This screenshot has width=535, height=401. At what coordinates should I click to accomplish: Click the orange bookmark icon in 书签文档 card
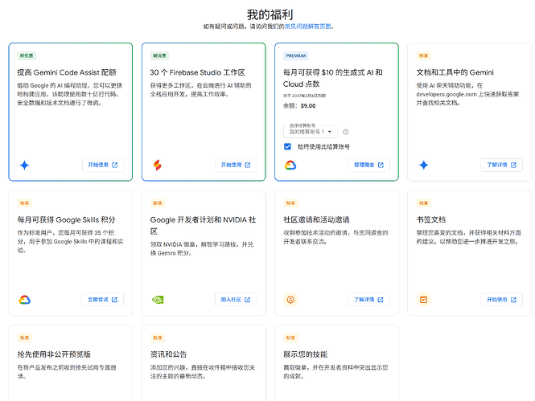tap(423, 300)
